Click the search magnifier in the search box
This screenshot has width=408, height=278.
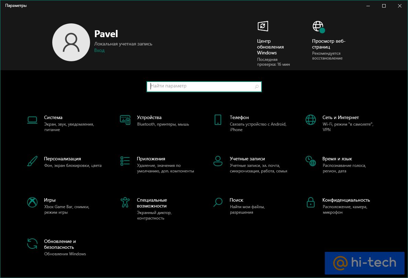tap(257, 86)
